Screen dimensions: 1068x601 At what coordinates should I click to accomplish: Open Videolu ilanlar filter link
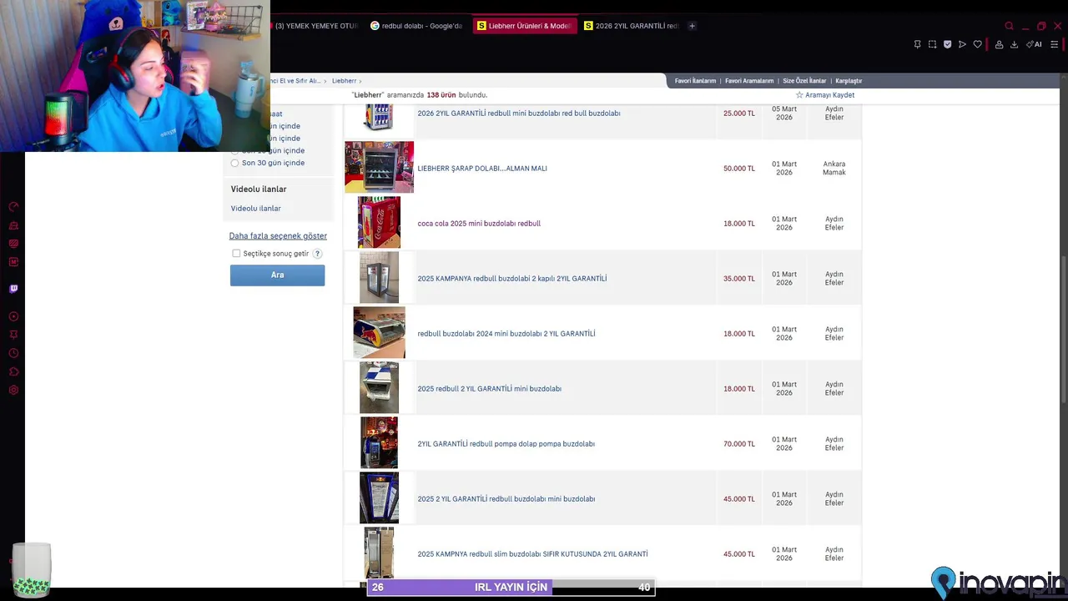[255, 209]
